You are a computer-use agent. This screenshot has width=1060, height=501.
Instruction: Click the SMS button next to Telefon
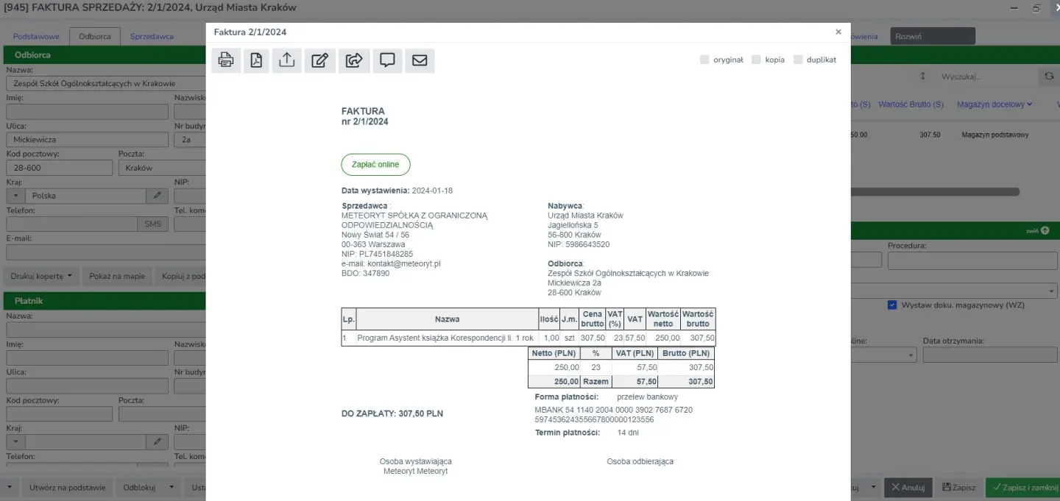152,224
